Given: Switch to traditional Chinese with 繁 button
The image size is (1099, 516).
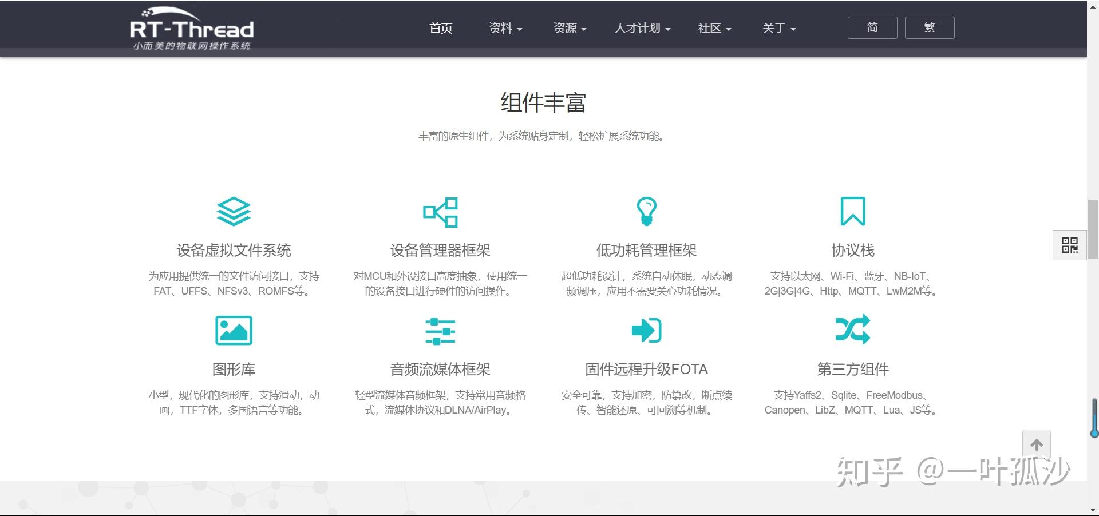Looking at the screenshot, I should pos(929,27).
